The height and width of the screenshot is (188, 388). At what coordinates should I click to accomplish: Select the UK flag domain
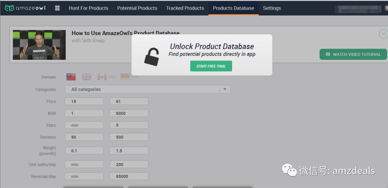click(87, 77)
